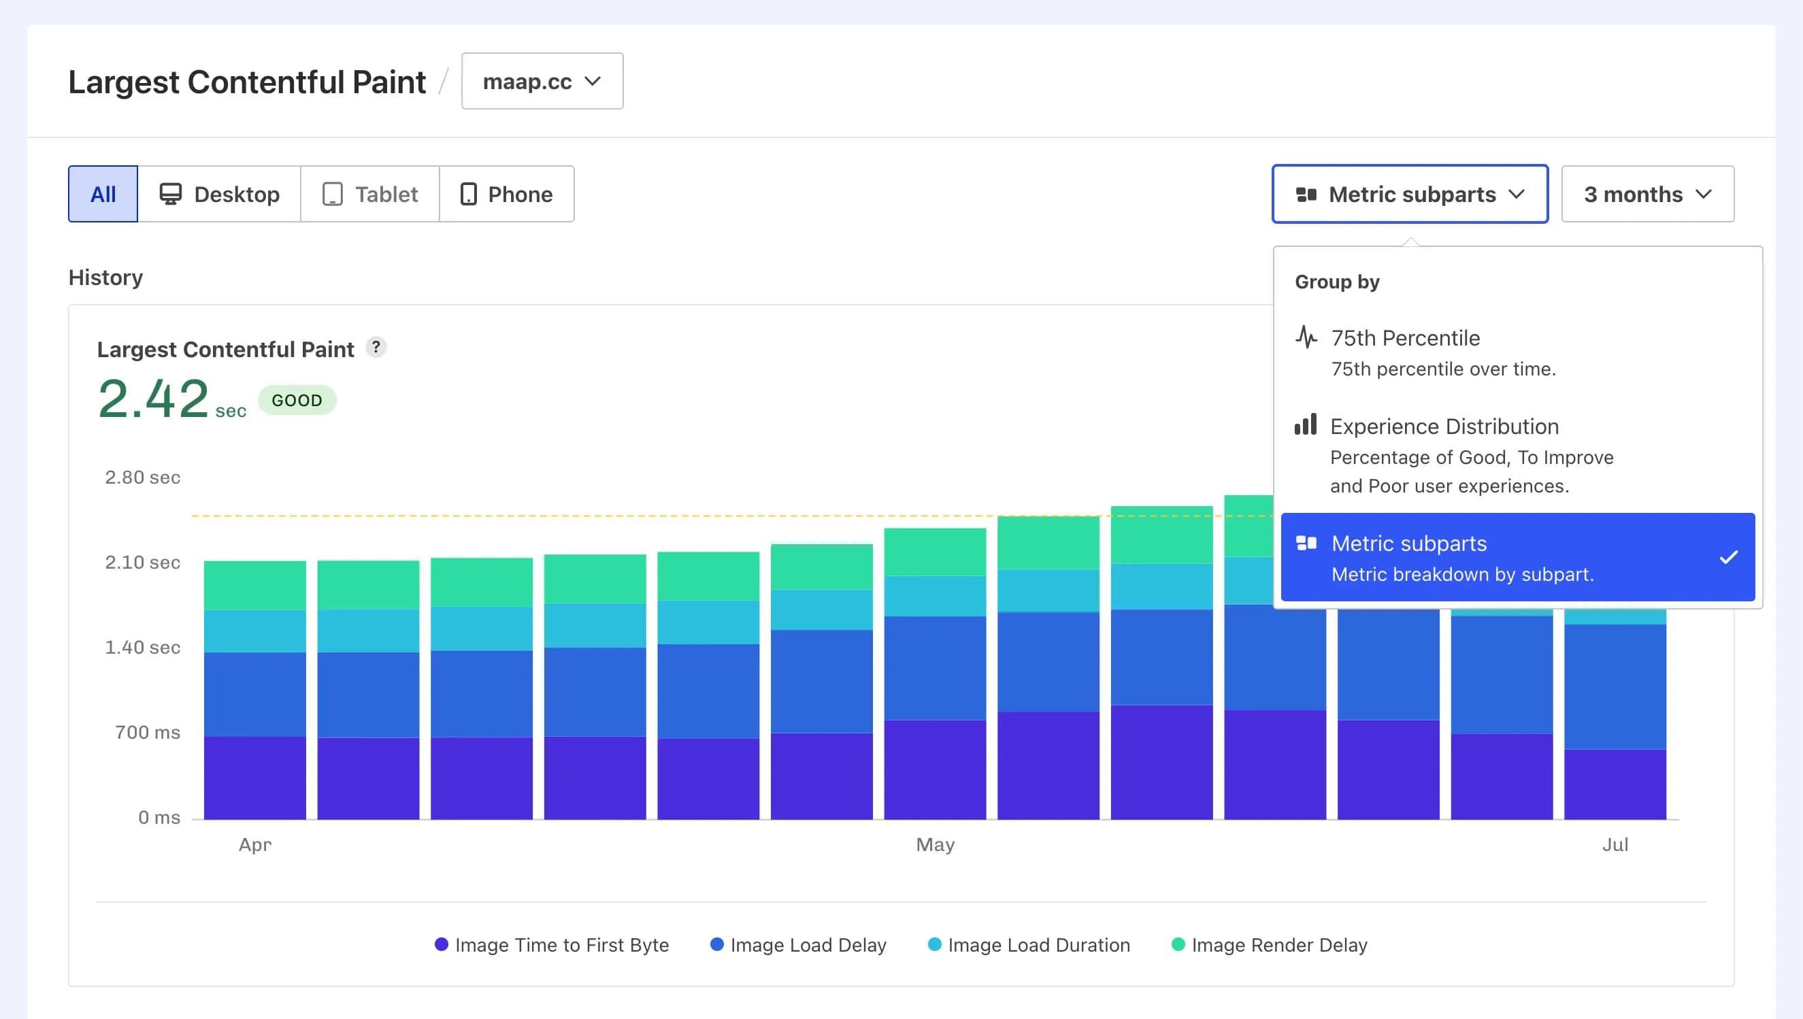Screen dimensions: 1803x1019
Task: Collapse the Metric subparts grouping dropdown
Action: tap(1410, 194)
